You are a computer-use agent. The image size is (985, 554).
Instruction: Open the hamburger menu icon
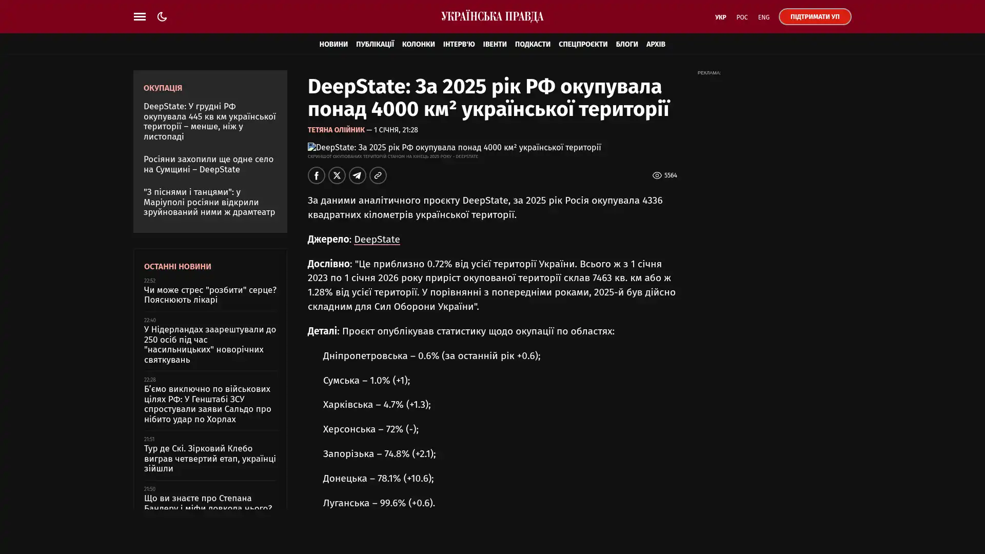(140, 16)
